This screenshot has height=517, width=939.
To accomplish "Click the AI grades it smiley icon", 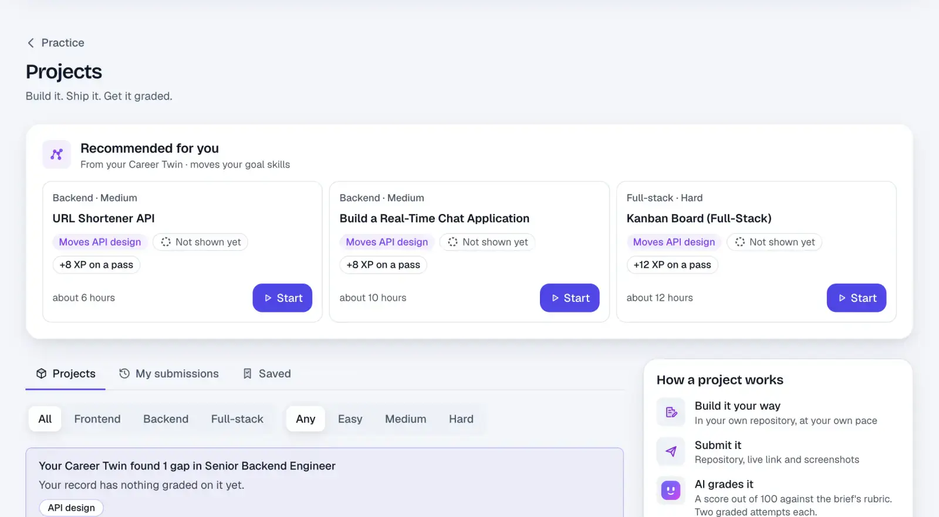I will click(x=671, y=490).
